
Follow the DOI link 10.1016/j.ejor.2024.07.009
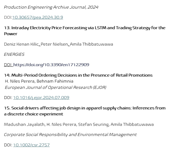click(41, 98)
